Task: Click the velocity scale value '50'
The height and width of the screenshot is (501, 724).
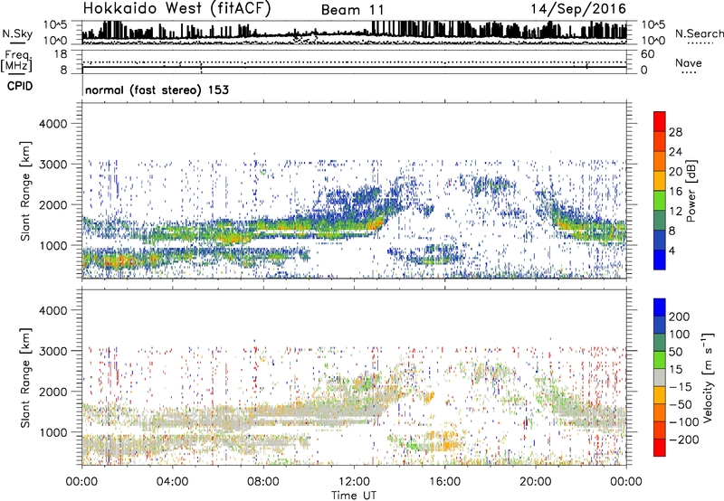Action: [x=675, y=352]
